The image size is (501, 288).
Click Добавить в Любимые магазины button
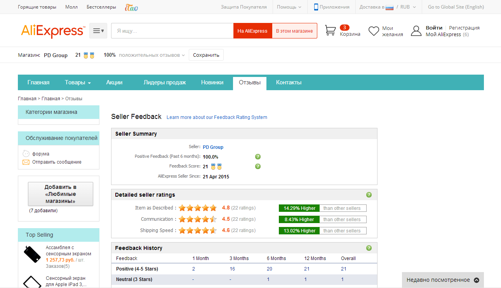[61, 194]
